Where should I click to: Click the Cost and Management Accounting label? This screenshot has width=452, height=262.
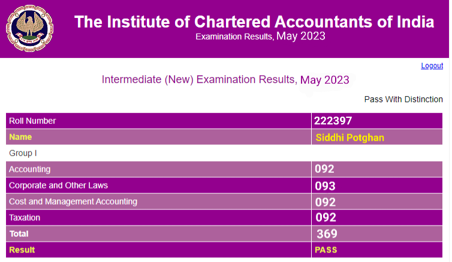[73, 202]
